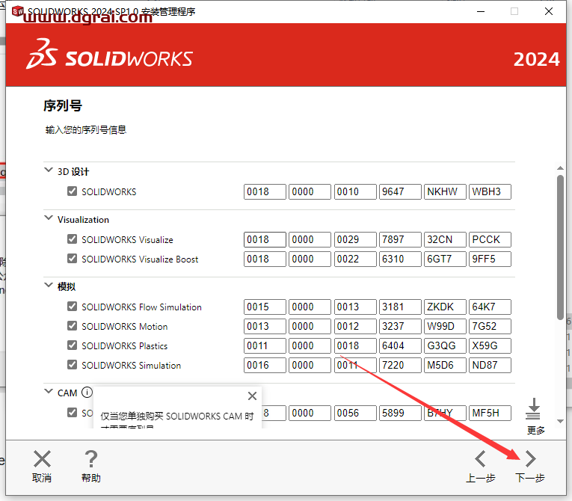Click the scrollbar down arrow
This screenshot has height=501, width=572.
tap(560, 421)
